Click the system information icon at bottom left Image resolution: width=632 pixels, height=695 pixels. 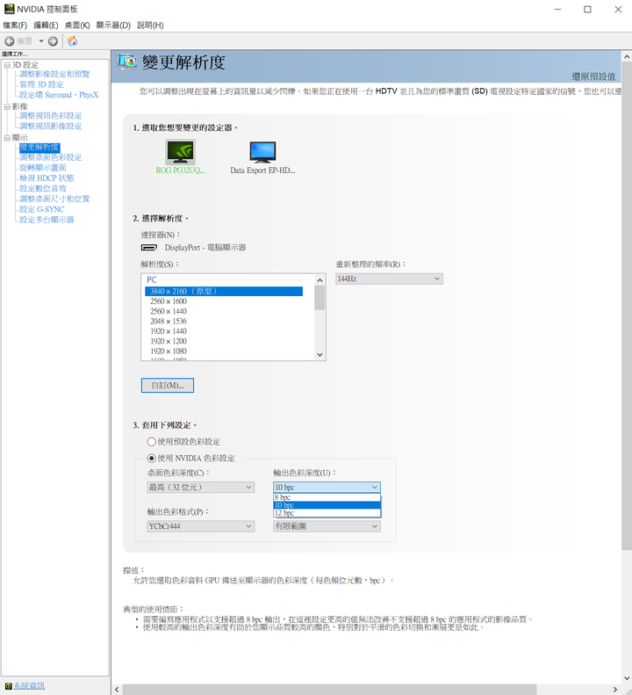[x=9, y=685]
